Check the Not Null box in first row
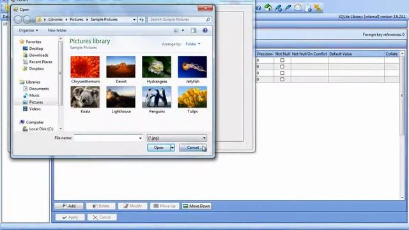This screenshot has width=409, height=230. [x=282, y=60]
